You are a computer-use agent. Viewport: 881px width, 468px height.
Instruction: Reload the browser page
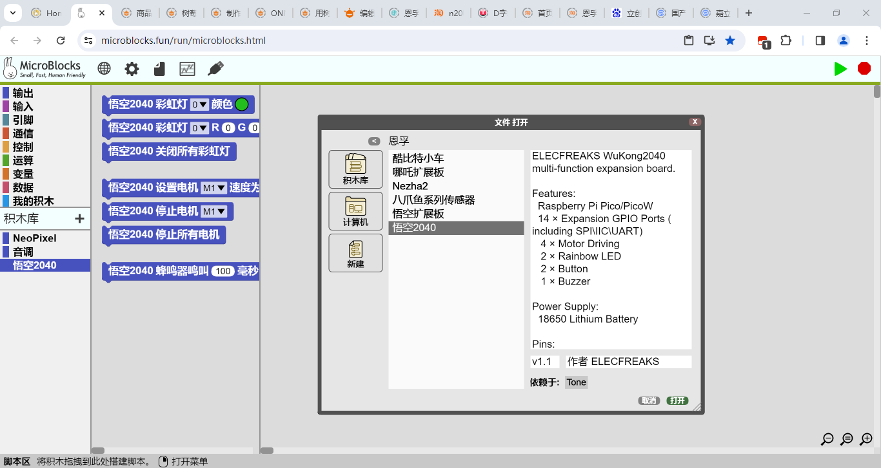click(x=61, y=41)
